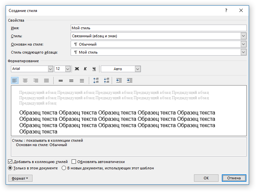256x192 pixels.
Task: Click the Образец текста preview area
Action: (x=129, y=111)
